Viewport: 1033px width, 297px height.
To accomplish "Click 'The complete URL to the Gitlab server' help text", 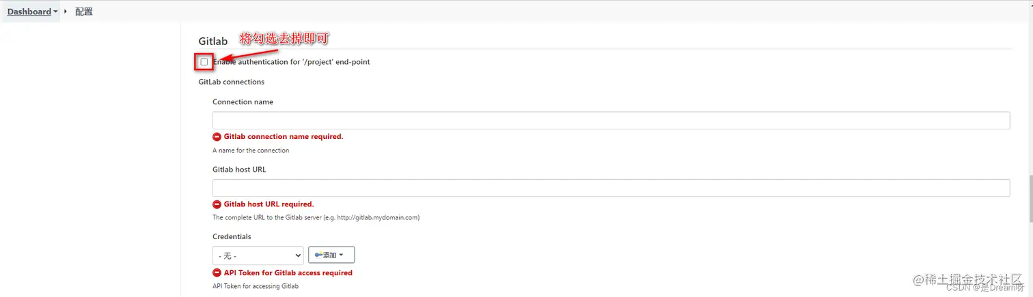I will click(316, 218).
